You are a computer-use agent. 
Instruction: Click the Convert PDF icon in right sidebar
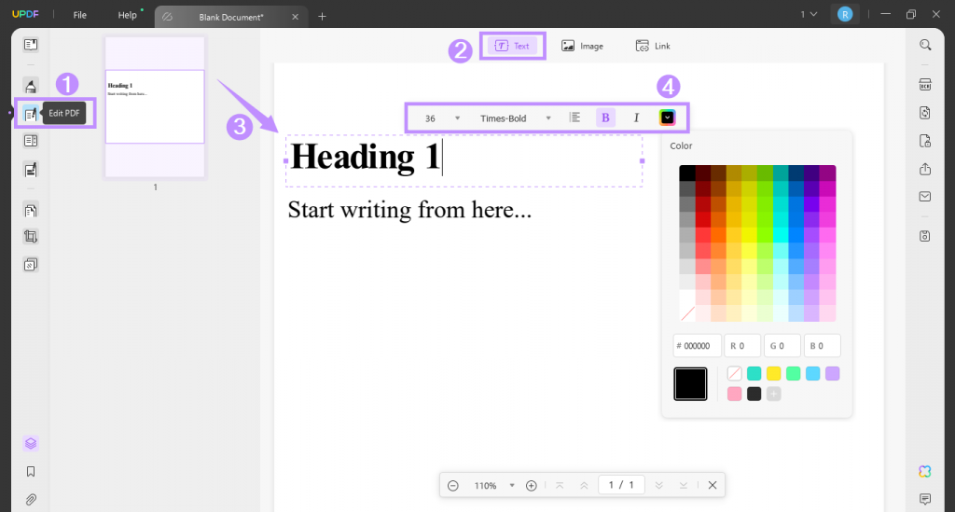click(x=925, y=113)
